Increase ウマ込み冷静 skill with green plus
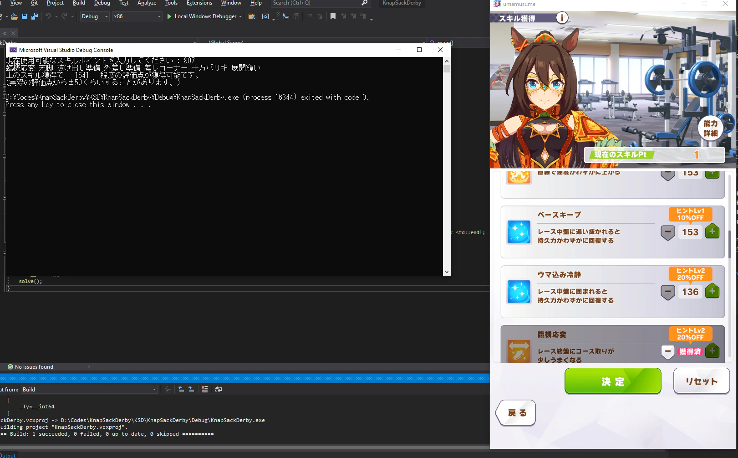This screenshot has height=458, width=738. [x=713, y=292]
